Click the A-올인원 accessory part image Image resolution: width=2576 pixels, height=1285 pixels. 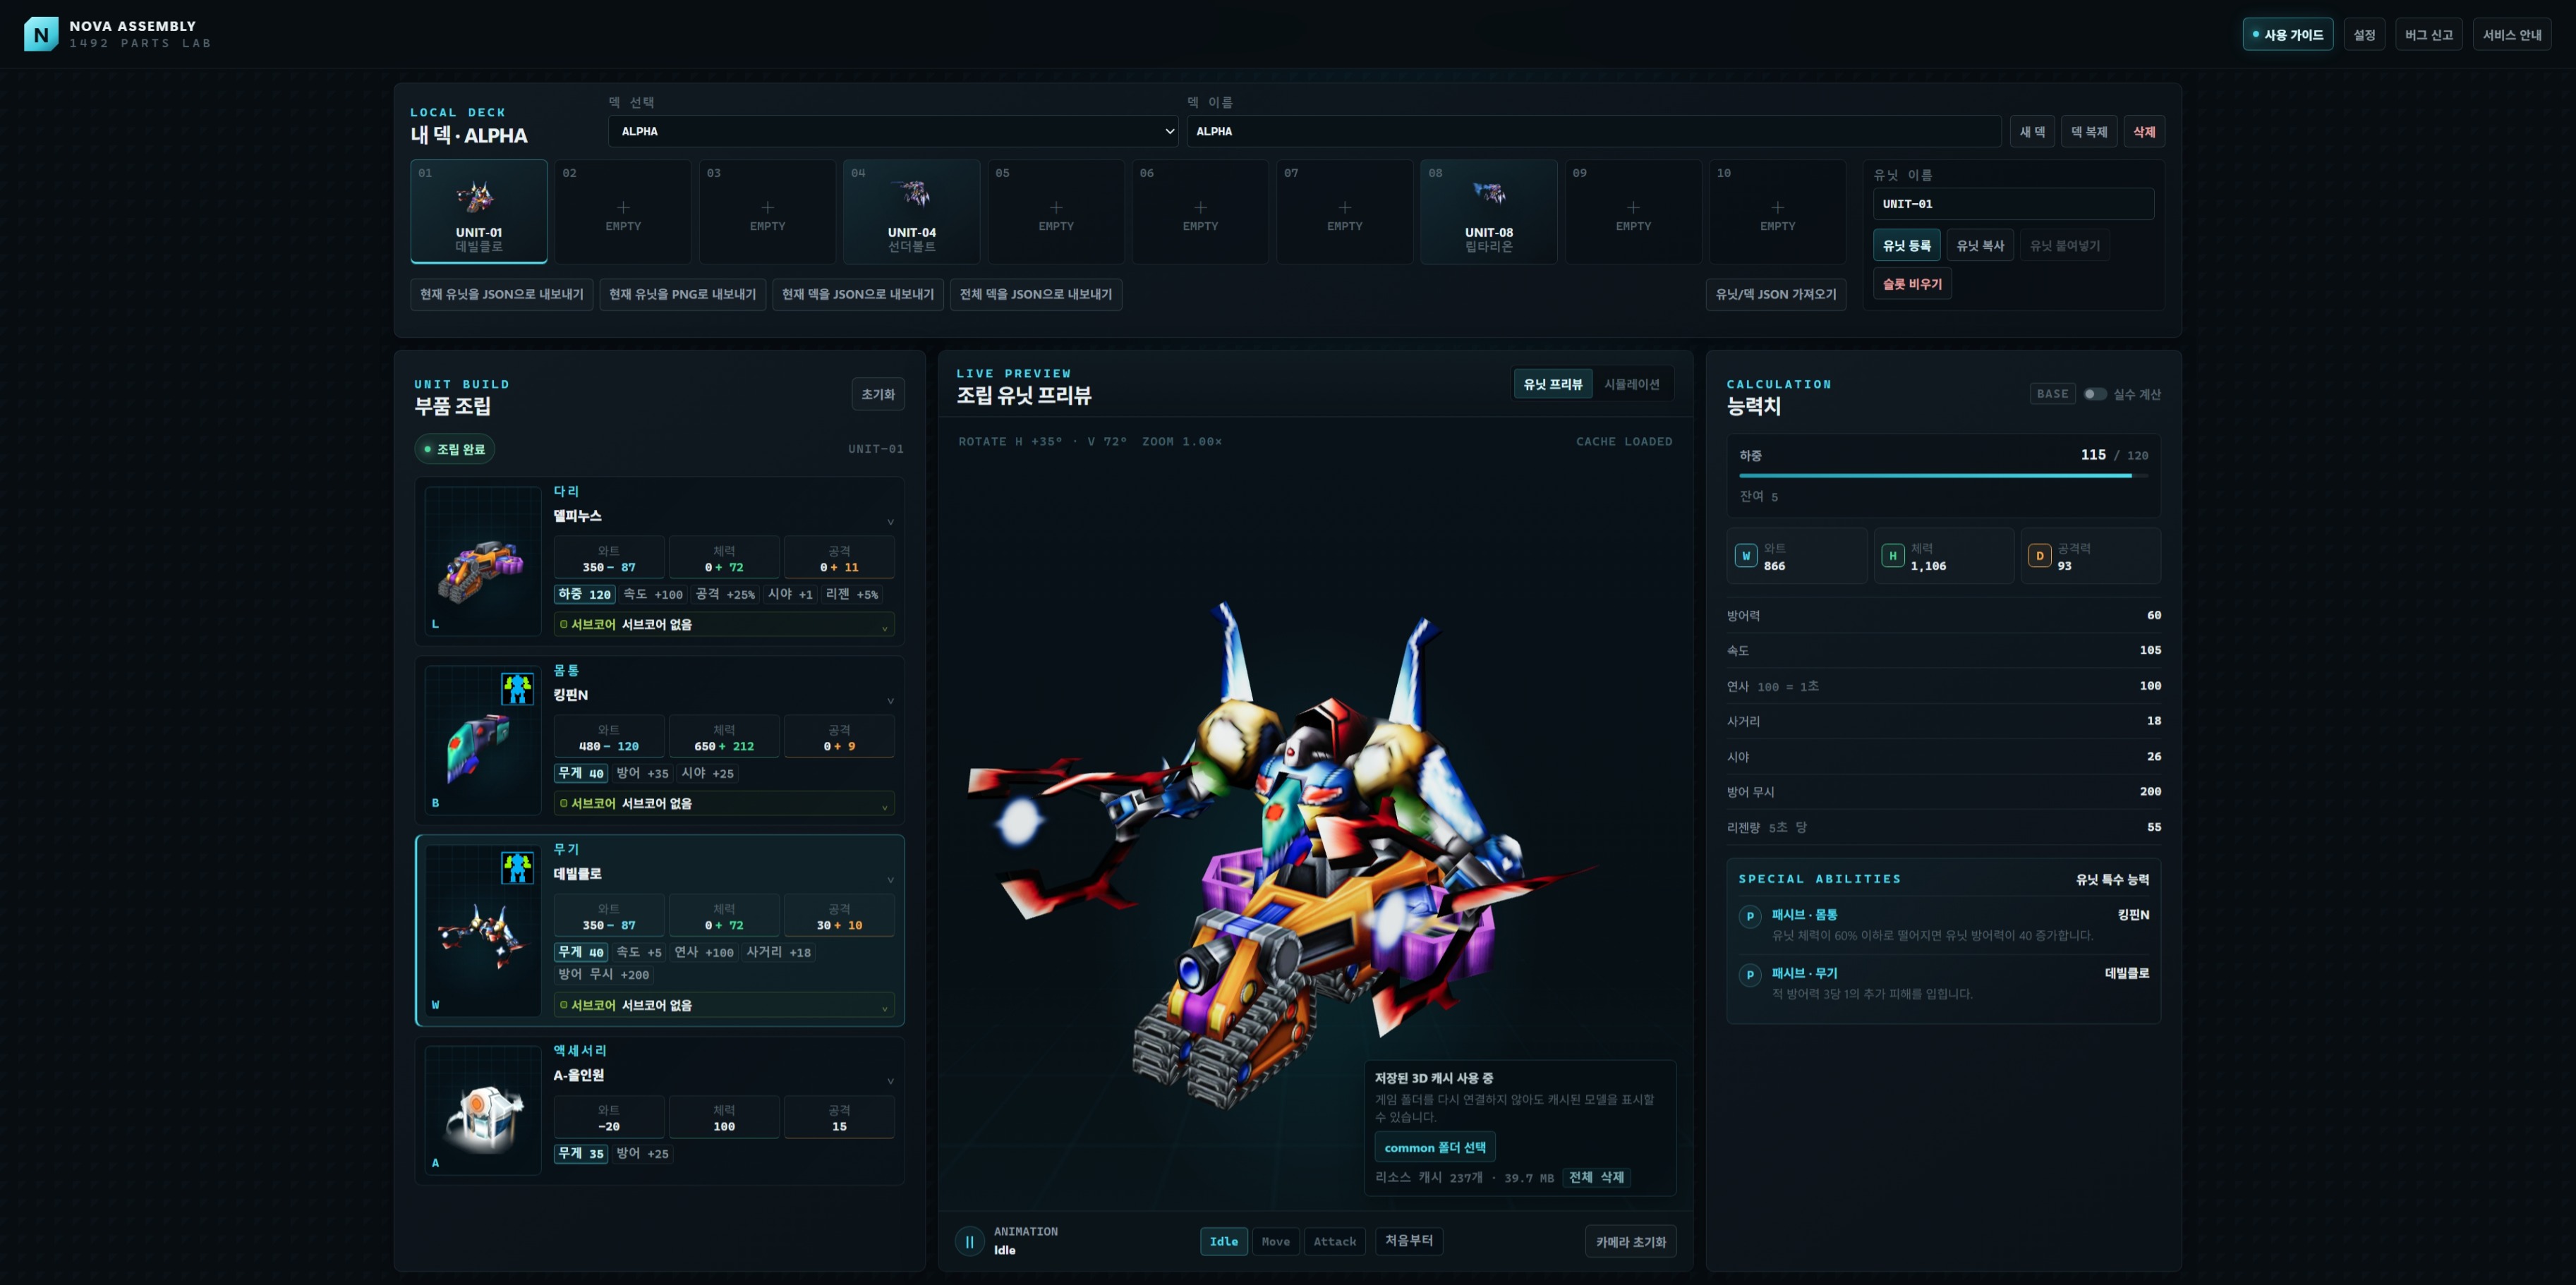coord(483,1110)
